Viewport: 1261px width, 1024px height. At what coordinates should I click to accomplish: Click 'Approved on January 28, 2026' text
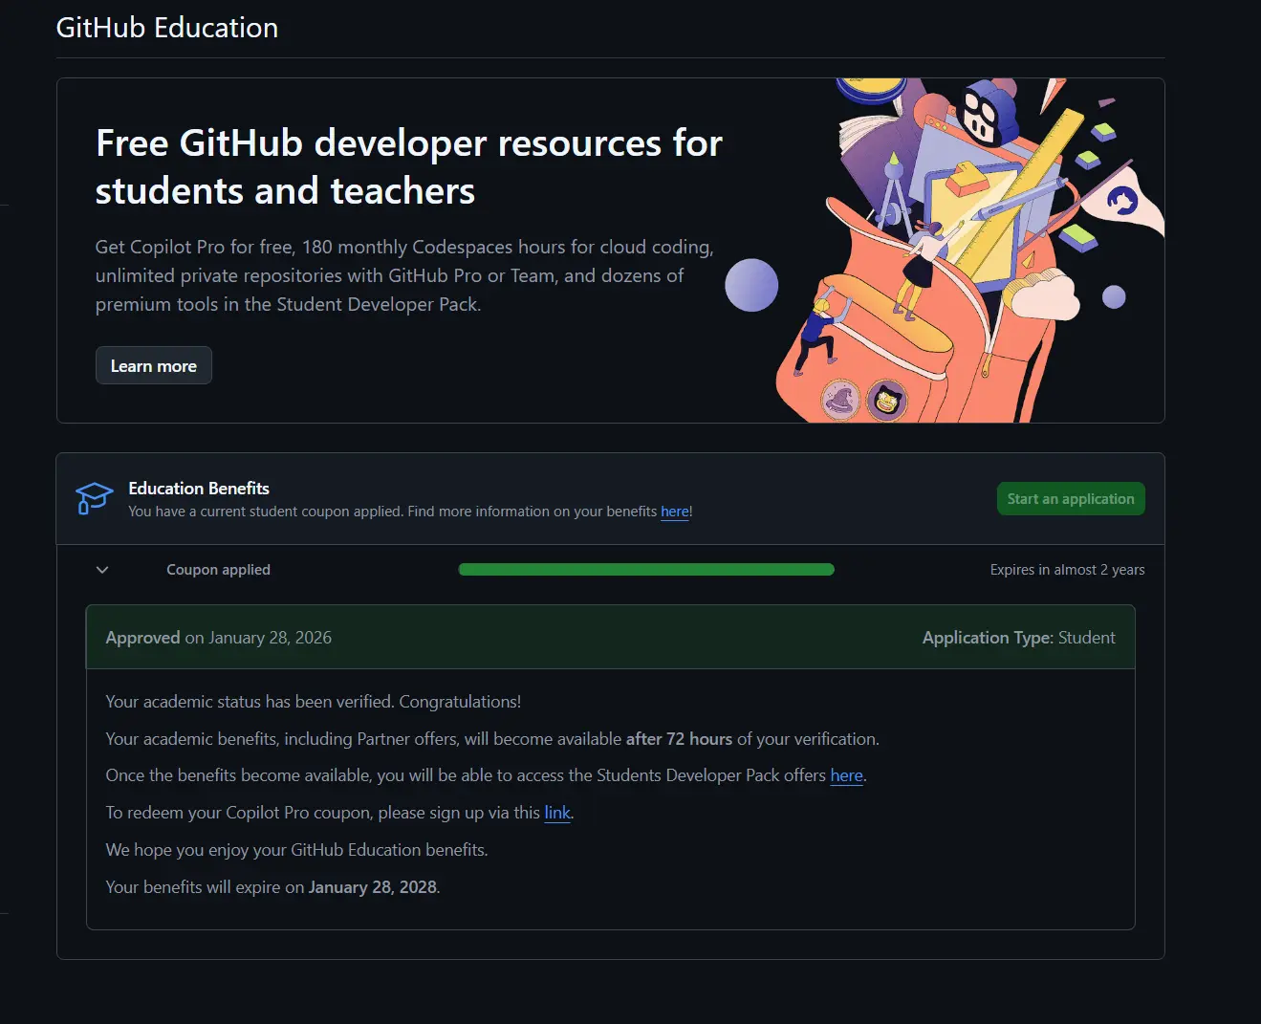[x=219, y=638]
